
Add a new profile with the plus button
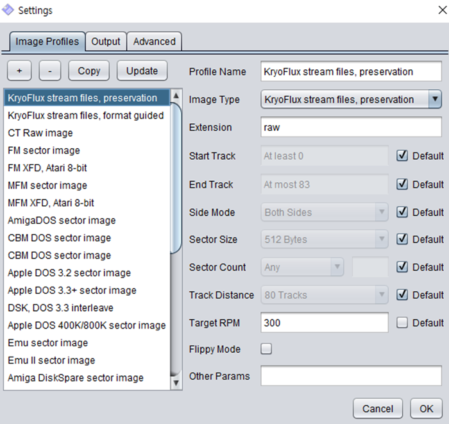coord(19,71)
